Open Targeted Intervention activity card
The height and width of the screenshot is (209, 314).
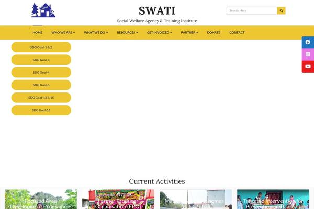click(273, 199)
